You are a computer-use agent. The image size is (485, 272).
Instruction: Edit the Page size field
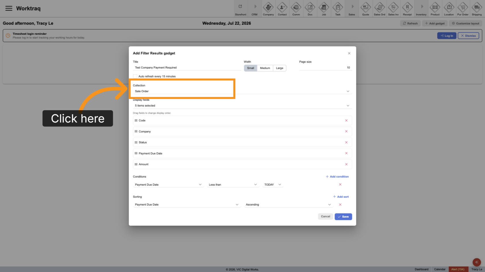(325, 68)
